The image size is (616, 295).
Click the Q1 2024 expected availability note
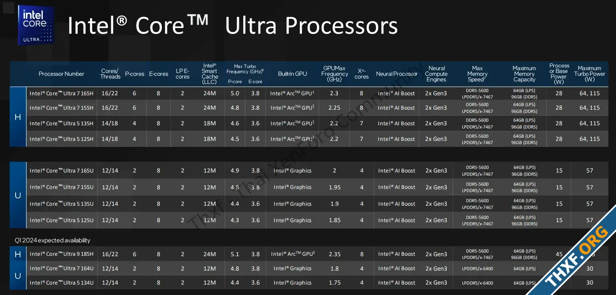pos(52,240)
